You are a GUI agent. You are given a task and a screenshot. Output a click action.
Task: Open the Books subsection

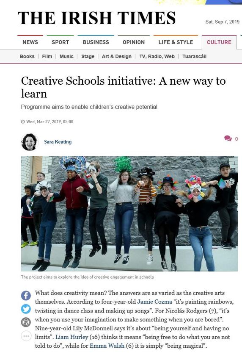click(x=27, y=56)
